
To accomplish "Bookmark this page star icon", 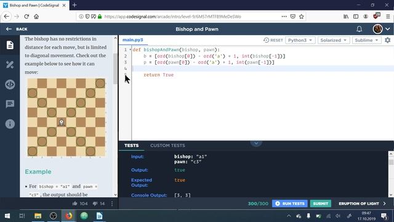I will (302, 17).
